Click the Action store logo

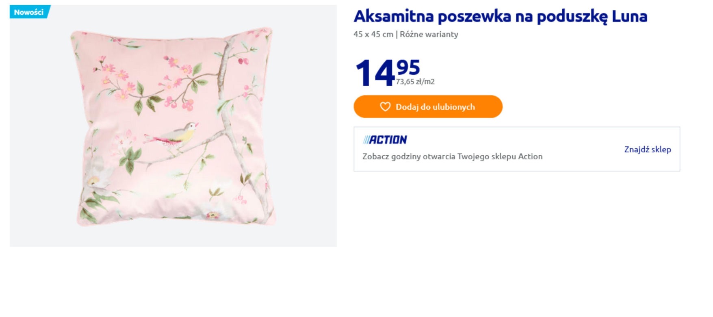[385, 140]
